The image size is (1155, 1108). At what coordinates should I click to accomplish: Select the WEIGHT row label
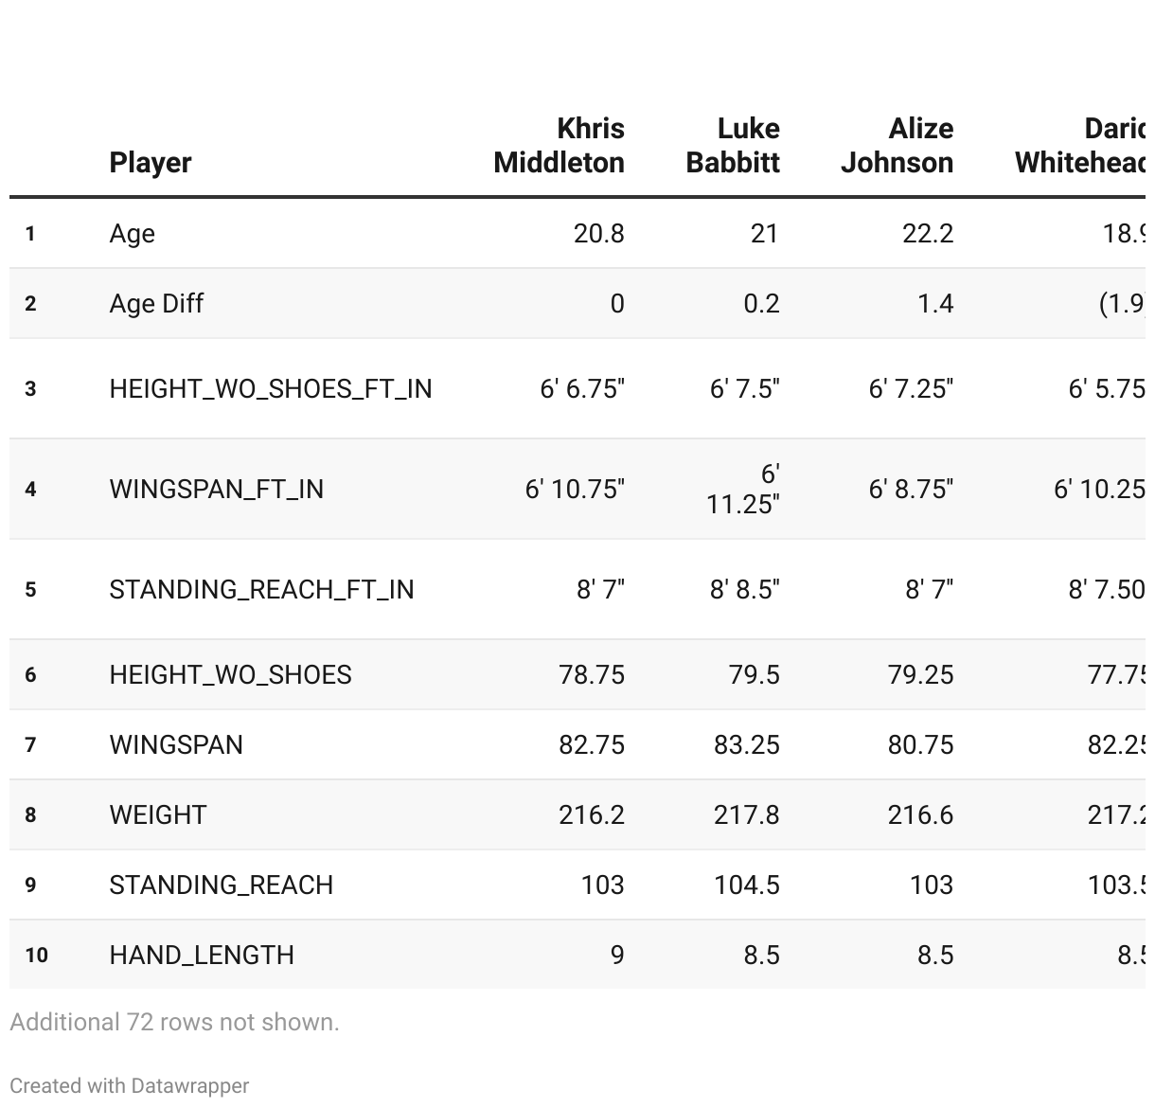[x=158, y=814]
